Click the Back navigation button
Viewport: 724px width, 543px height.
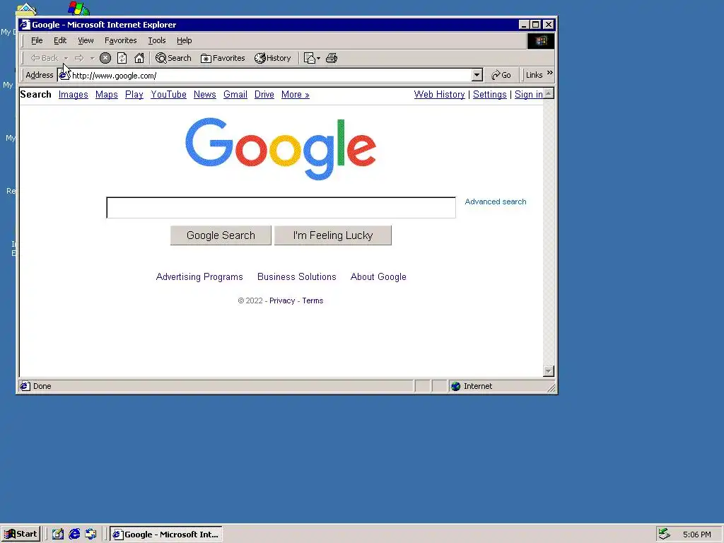click(45, 58)
